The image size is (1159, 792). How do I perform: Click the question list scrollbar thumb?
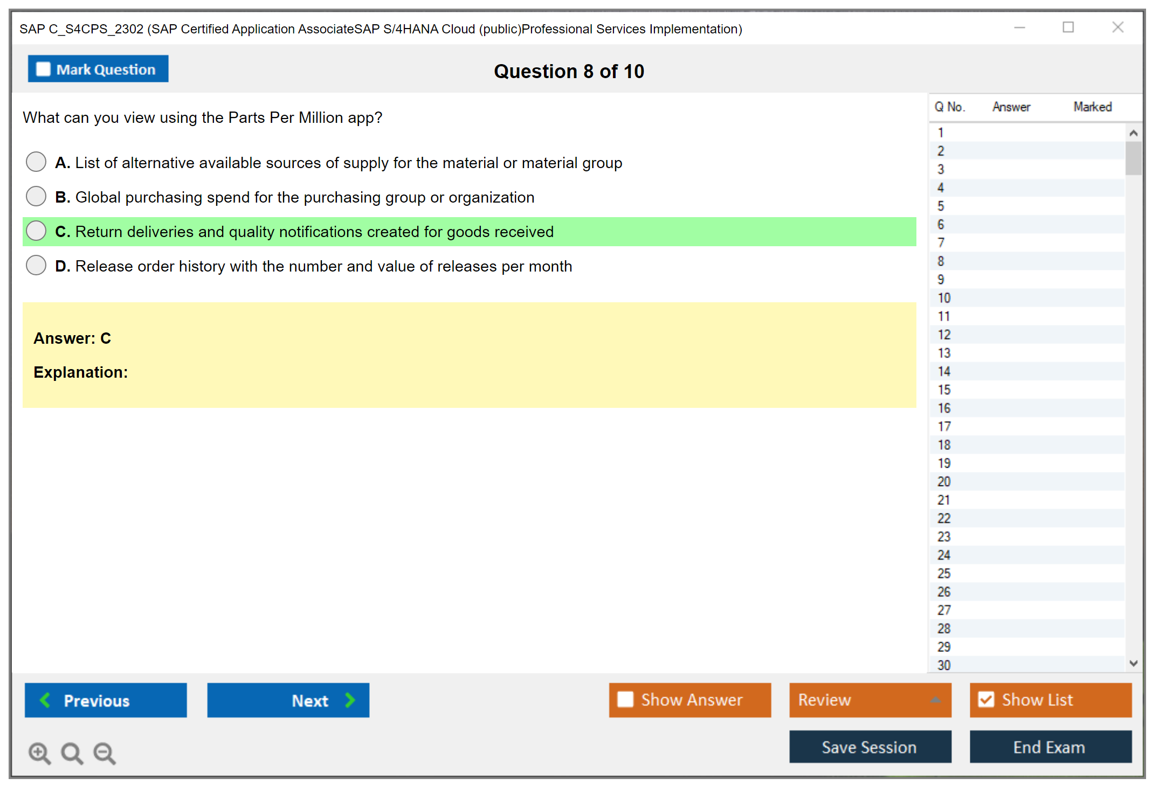1133,158
